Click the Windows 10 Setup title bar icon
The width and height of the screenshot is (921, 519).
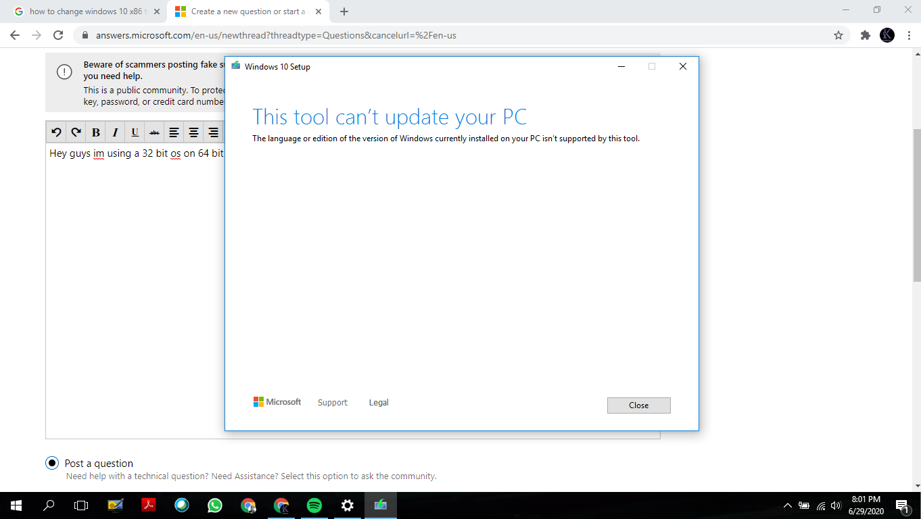(235, 66)
